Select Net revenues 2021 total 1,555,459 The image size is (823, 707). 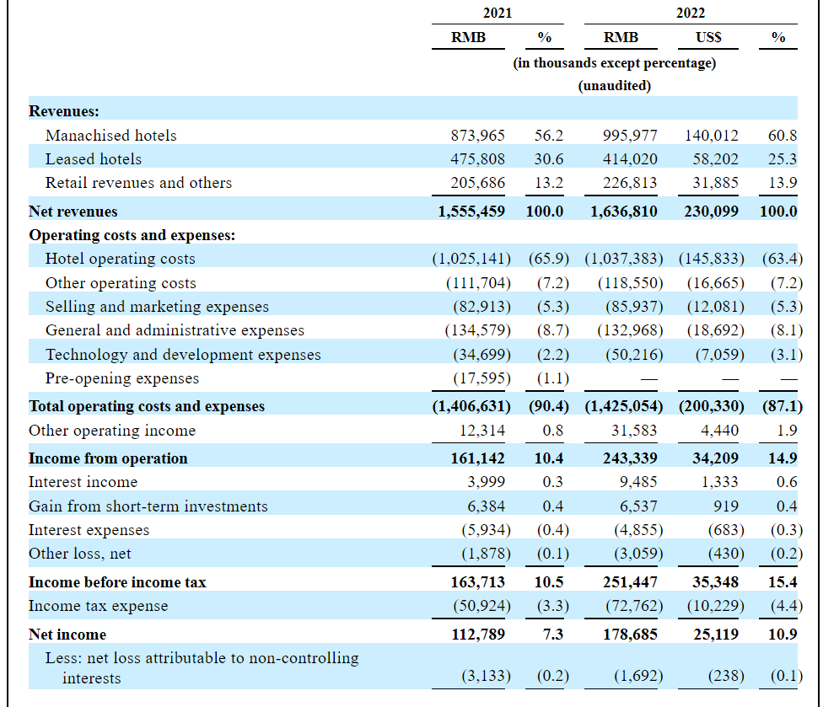click(471, 212)
